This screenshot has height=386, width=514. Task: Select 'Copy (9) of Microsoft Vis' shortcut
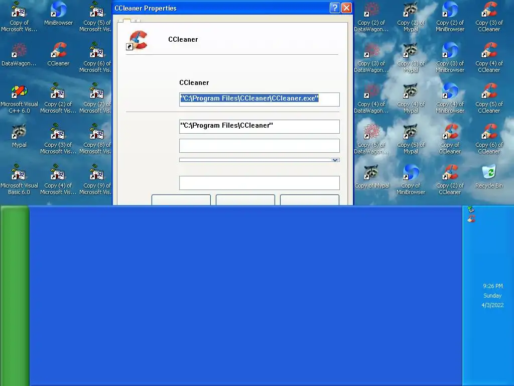pyautogui.click(x=95, y=180)
